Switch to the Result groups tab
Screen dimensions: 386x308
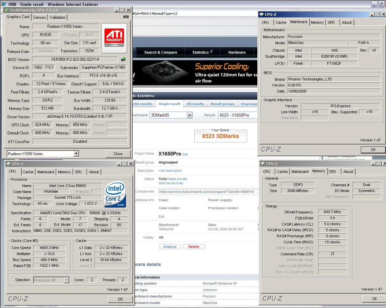[x=222, y=104]
